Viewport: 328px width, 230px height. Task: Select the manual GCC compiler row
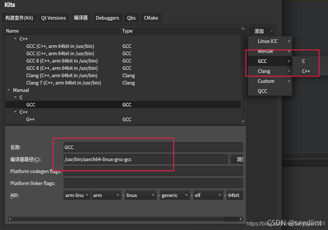123,105
